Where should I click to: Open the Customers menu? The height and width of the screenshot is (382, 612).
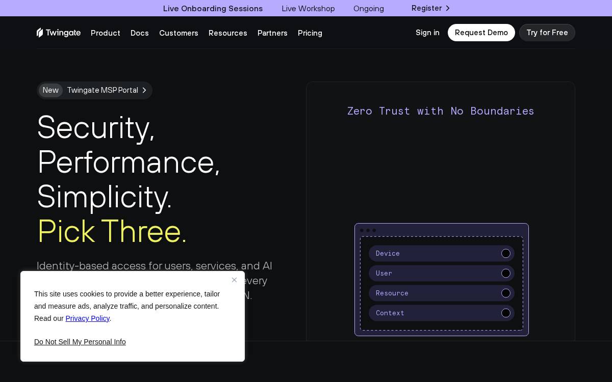[178, 33]
